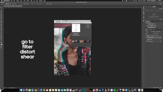Select the Brush tool
Viewport: 163px width, 92px height.
(1, 19)
